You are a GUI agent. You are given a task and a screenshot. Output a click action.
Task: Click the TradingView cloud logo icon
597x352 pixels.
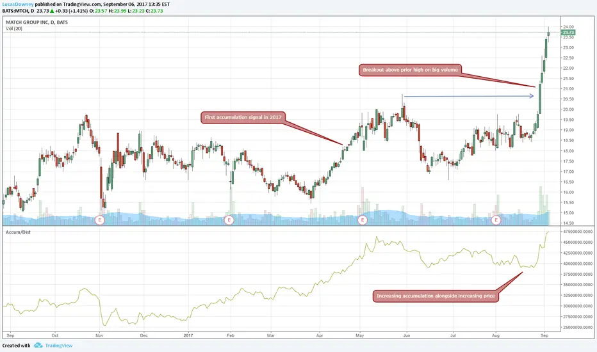[x=38, y=346]
